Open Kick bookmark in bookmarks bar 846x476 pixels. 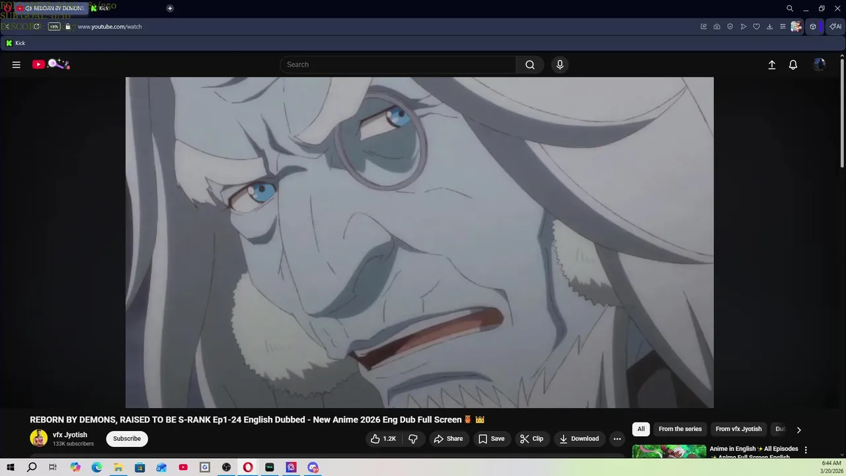tap(15, 43)
